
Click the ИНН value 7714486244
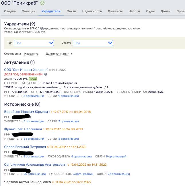(x=20, y=92)
